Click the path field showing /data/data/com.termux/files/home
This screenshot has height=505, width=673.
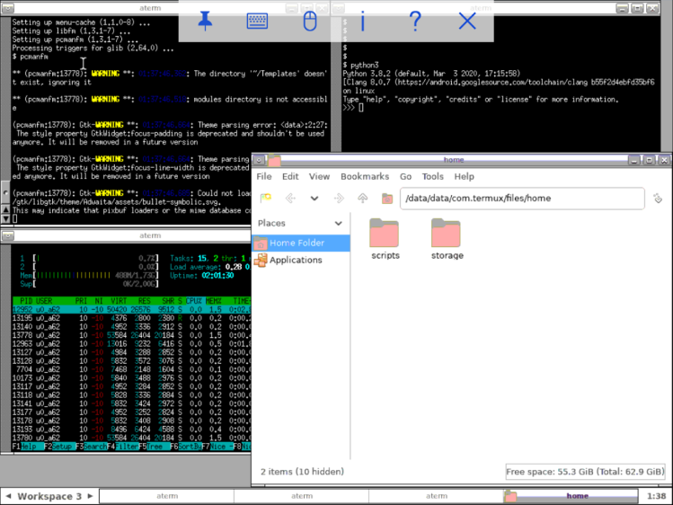coord(521,199)
